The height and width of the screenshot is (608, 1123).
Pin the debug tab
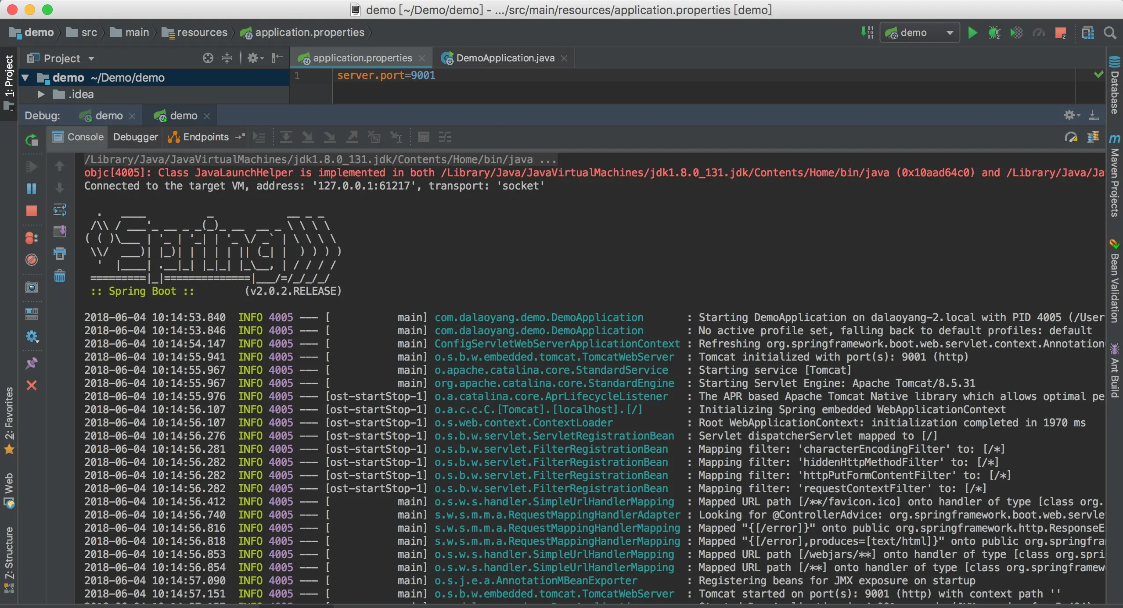tap(32, 363)
